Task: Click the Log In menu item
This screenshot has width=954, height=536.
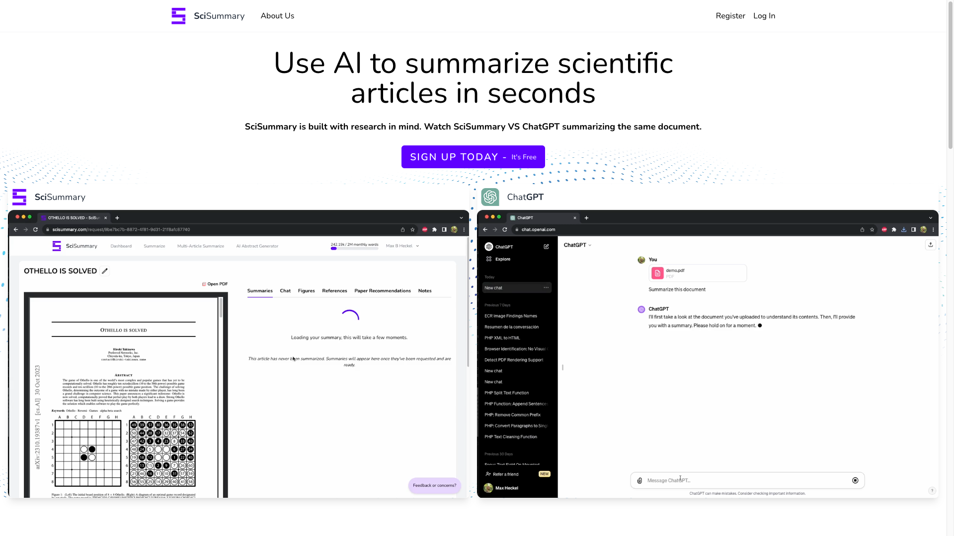Action: [x=764, y=16]
